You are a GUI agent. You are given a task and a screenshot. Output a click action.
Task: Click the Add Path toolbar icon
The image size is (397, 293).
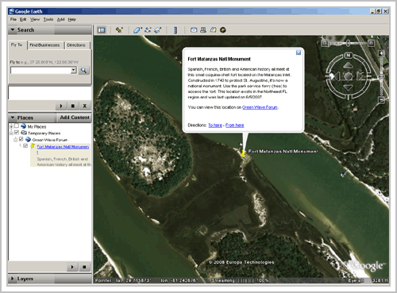148,30
